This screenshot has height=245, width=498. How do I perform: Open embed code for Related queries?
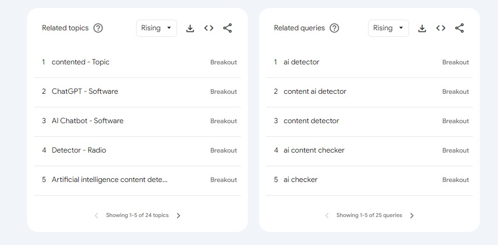pyautogui.click(x=441, y=28)
